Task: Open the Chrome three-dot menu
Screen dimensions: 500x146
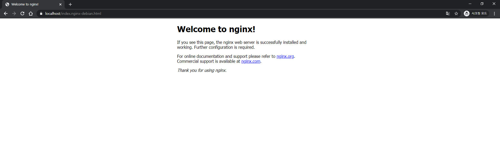Action: coord(494,13)
